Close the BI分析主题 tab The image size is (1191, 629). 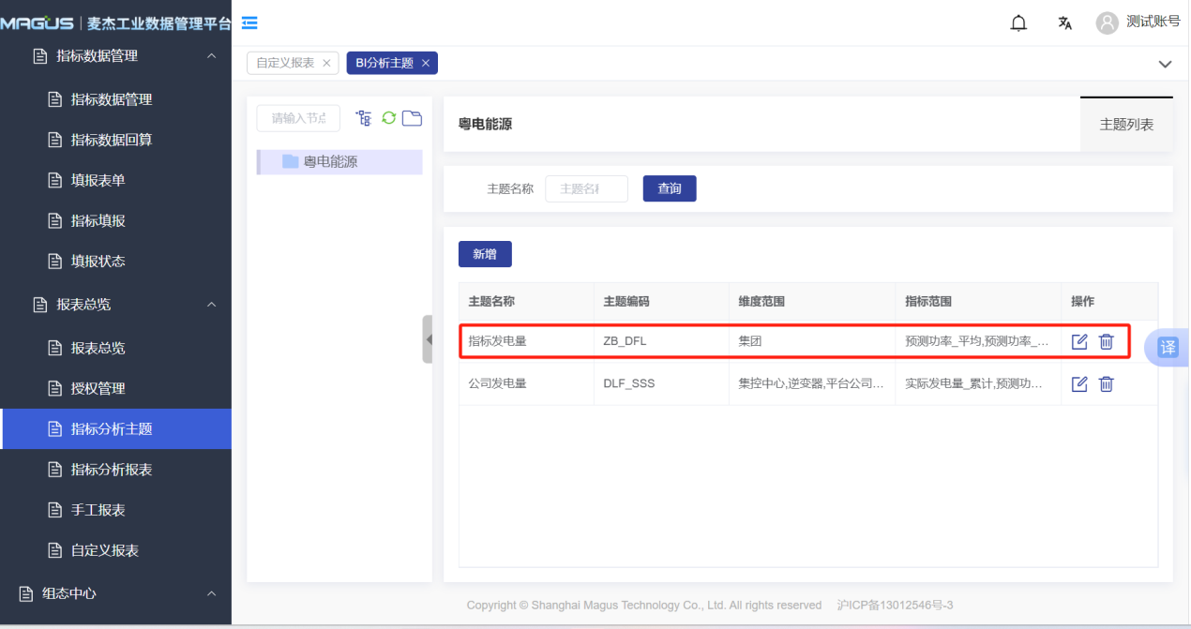pos(425,63)
